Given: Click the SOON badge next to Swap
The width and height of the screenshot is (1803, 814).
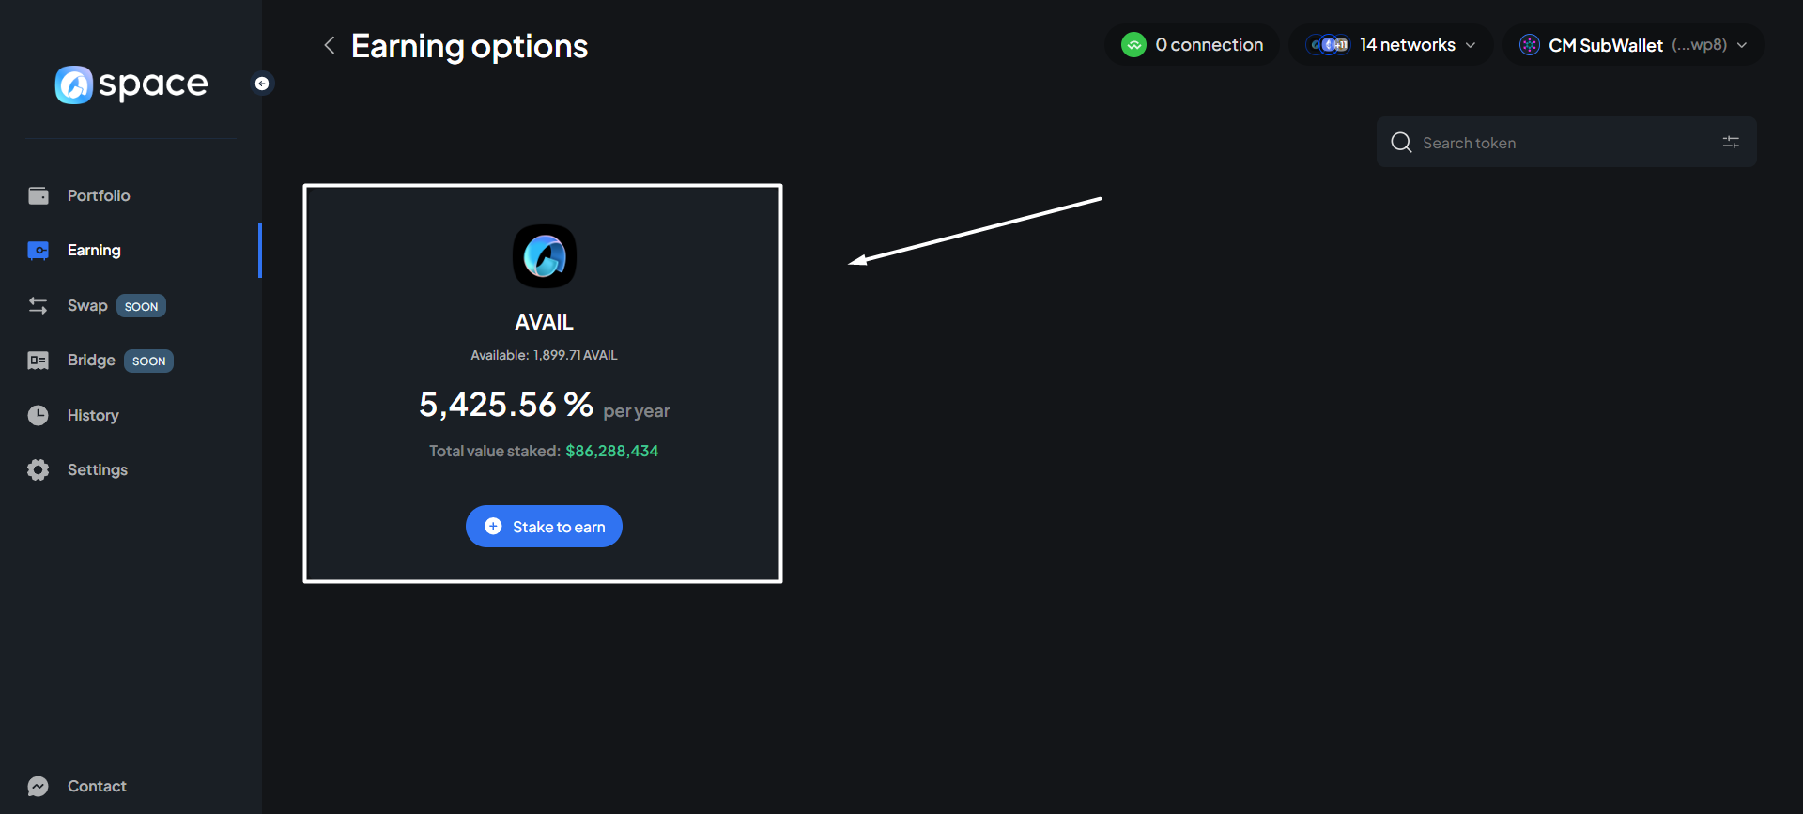Looking at the screenshot, I should pyautogui.click(x=141, y=306).
